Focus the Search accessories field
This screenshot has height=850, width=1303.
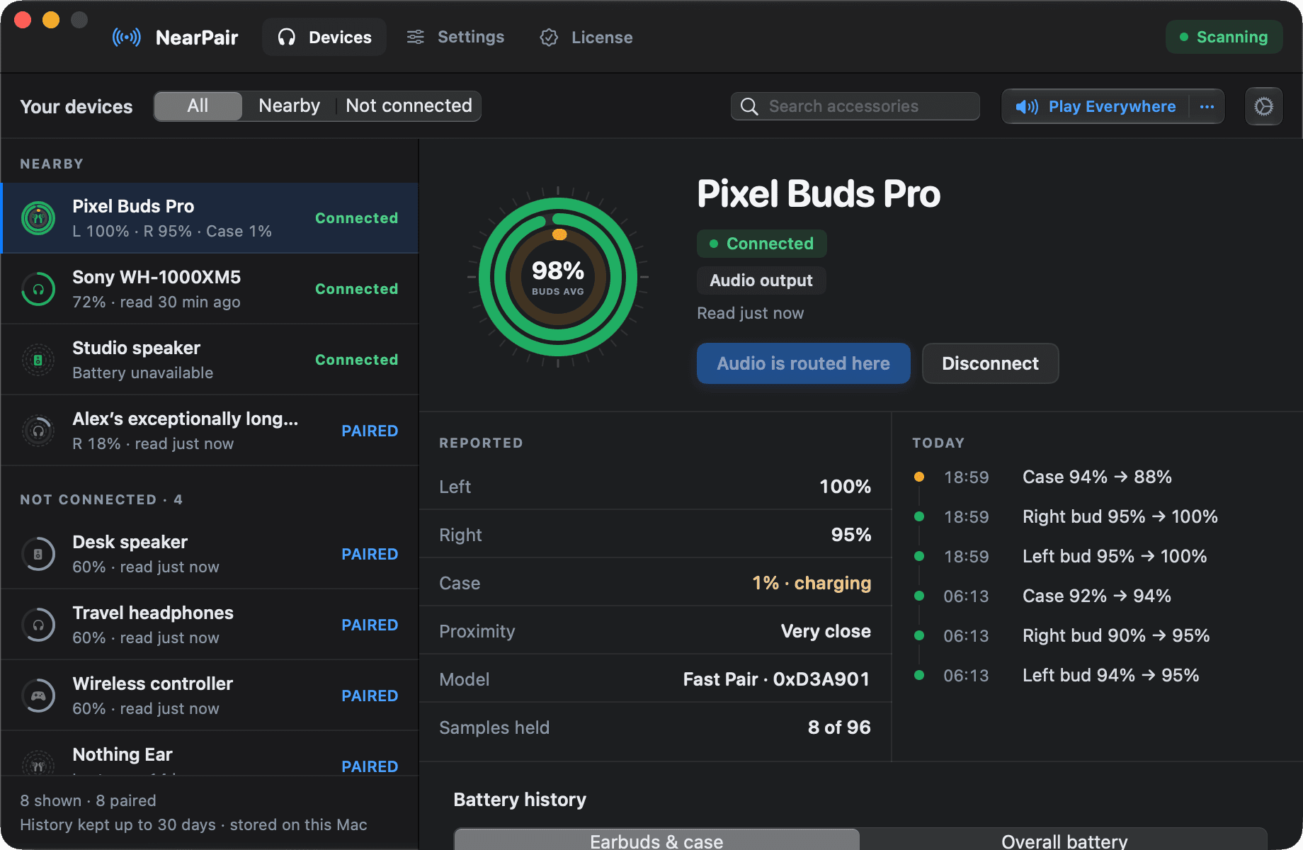855,106
